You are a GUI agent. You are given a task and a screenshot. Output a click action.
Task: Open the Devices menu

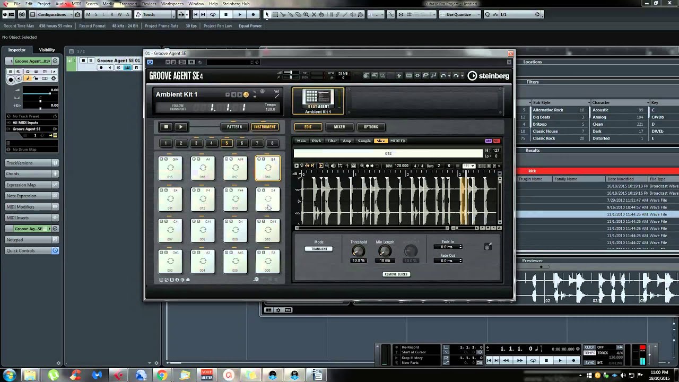(x=149, y=4)
